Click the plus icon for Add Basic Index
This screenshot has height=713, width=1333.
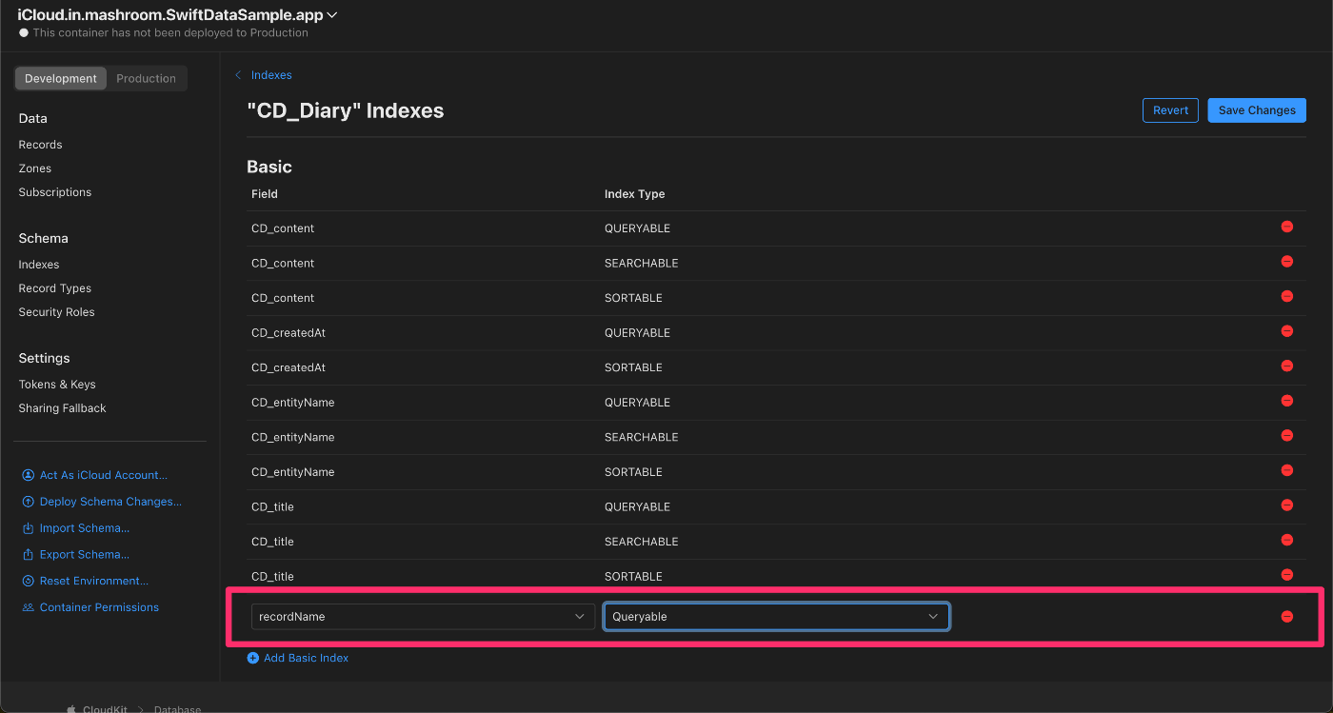click(253, 658)
